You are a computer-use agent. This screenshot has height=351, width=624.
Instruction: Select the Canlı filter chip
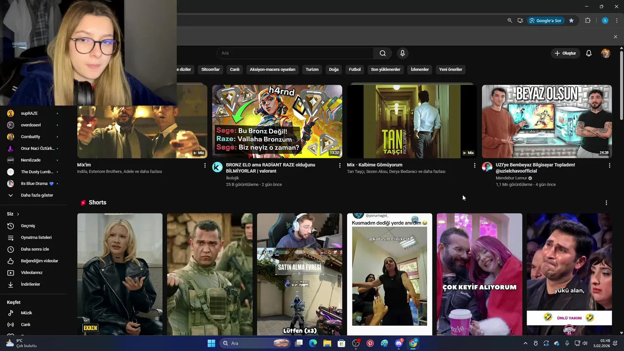point(235,69)
